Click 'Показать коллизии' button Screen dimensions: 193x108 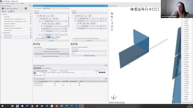click(52, 49)
